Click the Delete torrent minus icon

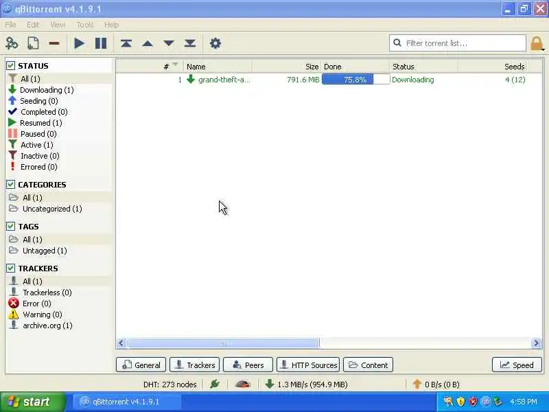pos(54,43)
